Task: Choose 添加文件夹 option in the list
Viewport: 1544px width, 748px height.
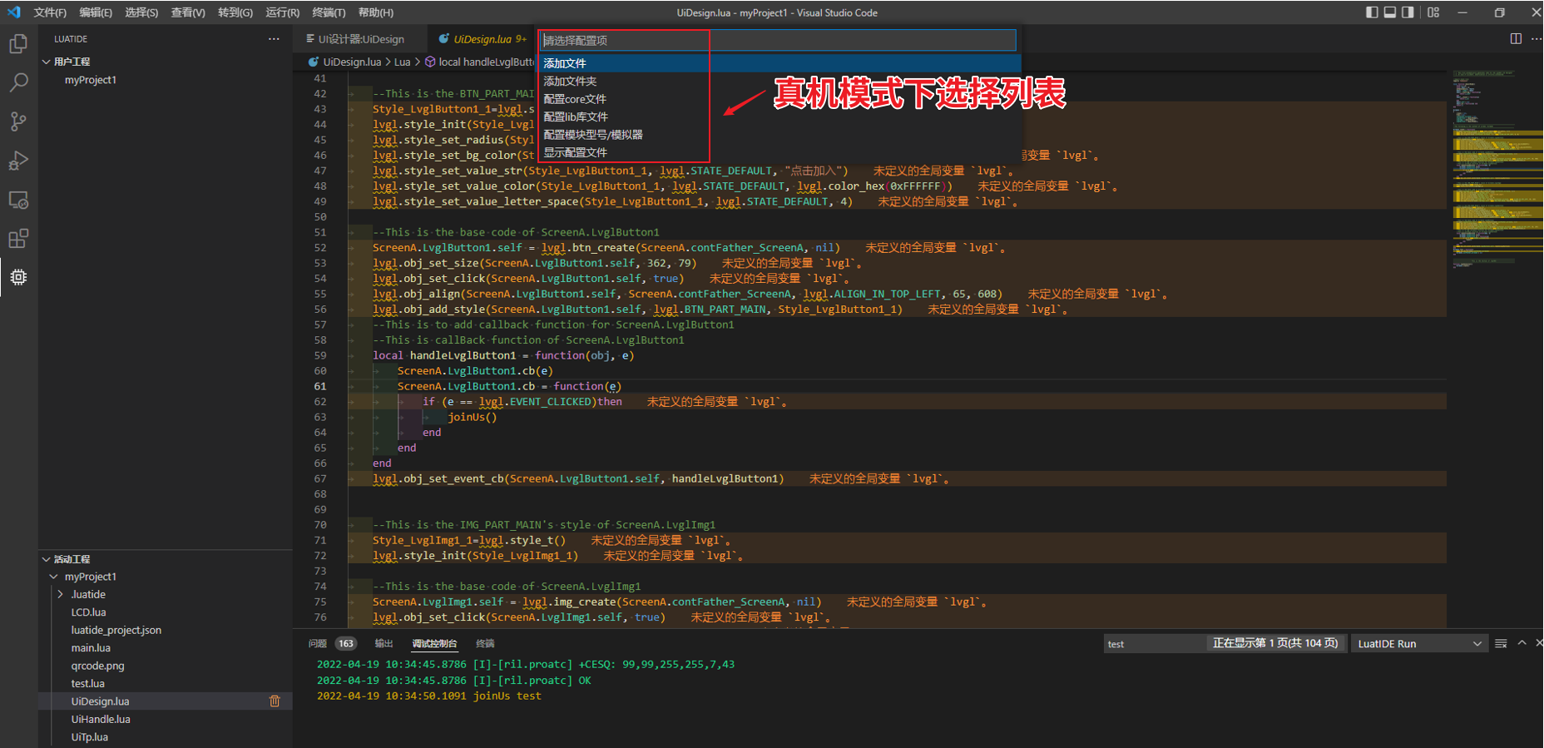Action: point(570,82)
